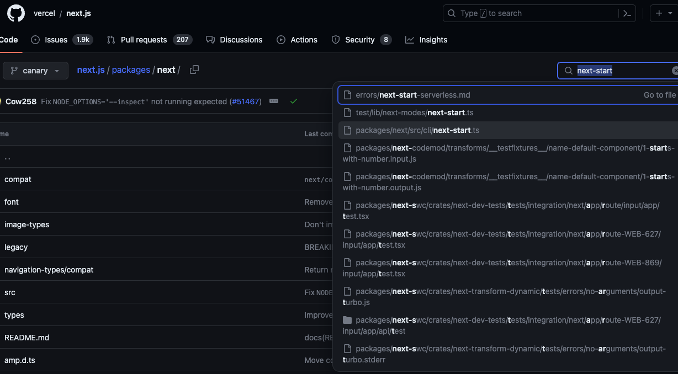The image size is (678, 374).
Task: Click the search magnifier in top bar
Action: tap(452, 13)
